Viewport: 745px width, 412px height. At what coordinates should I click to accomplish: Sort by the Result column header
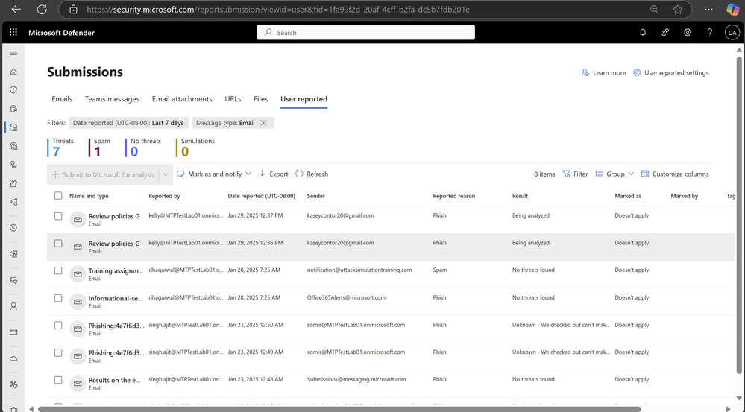[520, 196]
